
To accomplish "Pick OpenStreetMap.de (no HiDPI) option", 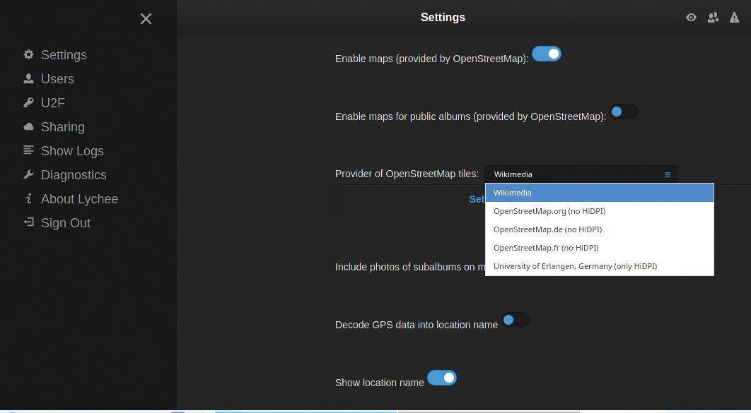I will click(599, 229).
